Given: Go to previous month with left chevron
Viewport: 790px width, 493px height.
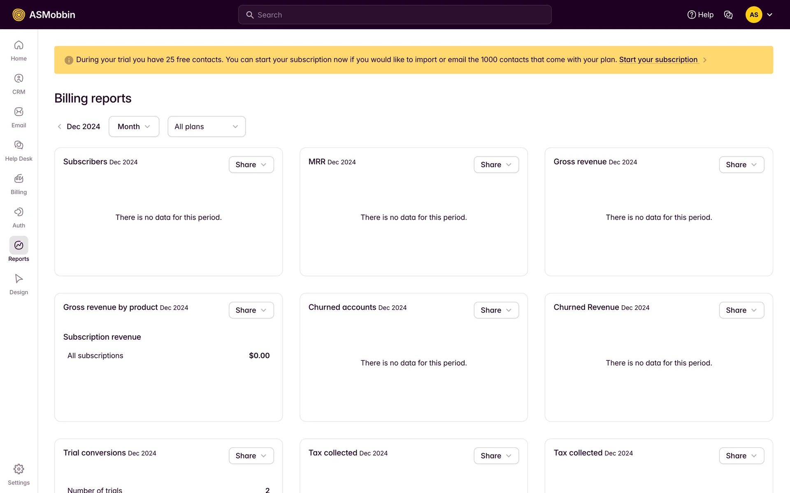Looking at the screenshot, I should (59, 127).
